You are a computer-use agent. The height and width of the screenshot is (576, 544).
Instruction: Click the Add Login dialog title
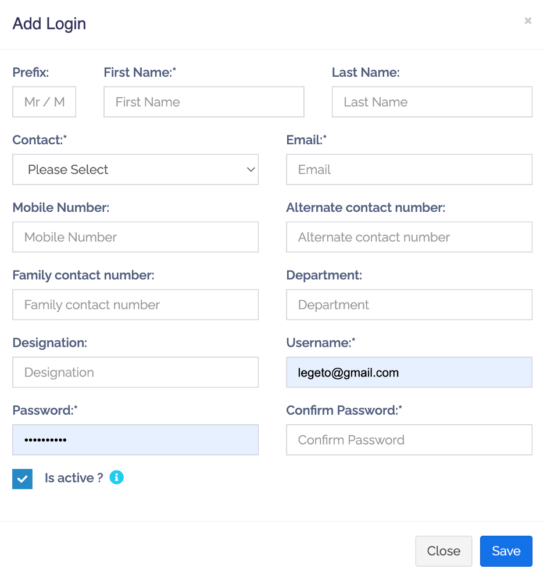[49, 24]
